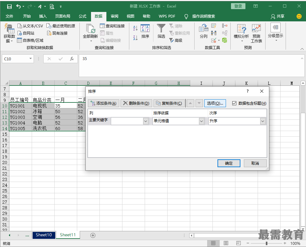Open What-If Analysis (模拟分析)
The width and height of the screenshot is (306, 247).
pyautogui.click(x=241, y=33)
